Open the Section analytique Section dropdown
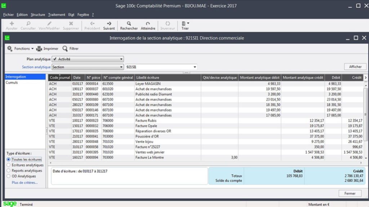 (x=88, y=67)
